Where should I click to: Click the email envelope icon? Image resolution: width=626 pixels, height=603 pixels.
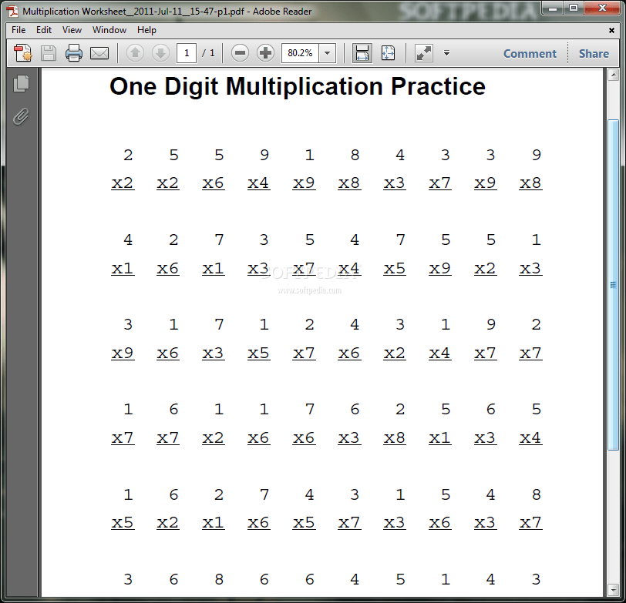click(x=99, y=53)
